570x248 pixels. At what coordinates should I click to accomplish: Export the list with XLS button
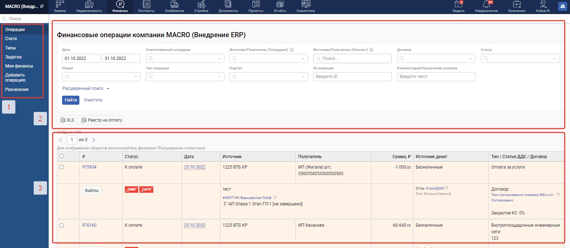[67, 120]
